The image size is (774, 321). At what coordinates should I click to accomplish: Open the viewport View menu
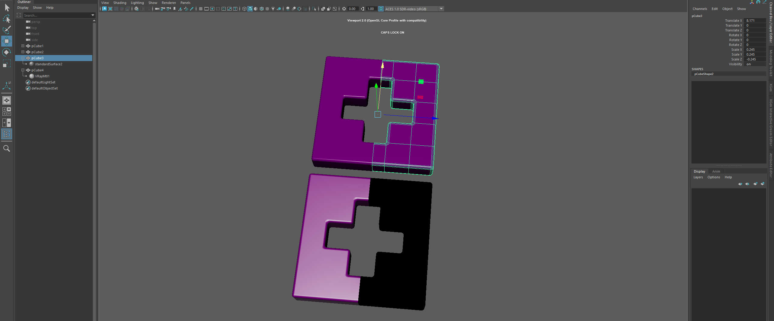click(x=105, y=3)
